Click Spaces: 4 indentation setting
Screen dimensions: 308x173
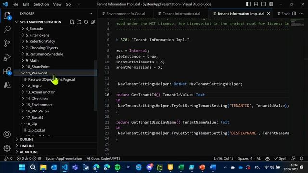[x=245, y=158]
